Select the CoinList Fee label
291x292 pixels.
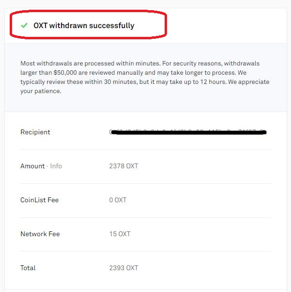coord(39,200)
